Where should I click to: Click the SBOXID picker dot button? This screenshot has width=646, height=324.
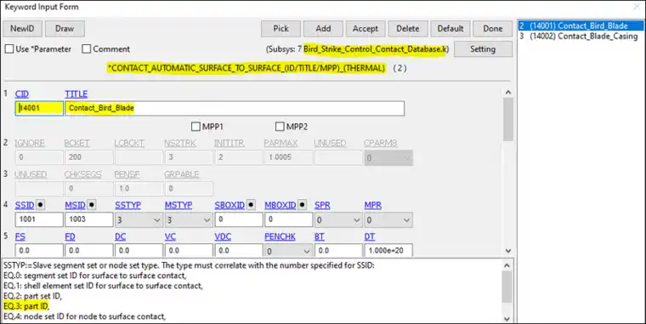click(x=251, y=204)
